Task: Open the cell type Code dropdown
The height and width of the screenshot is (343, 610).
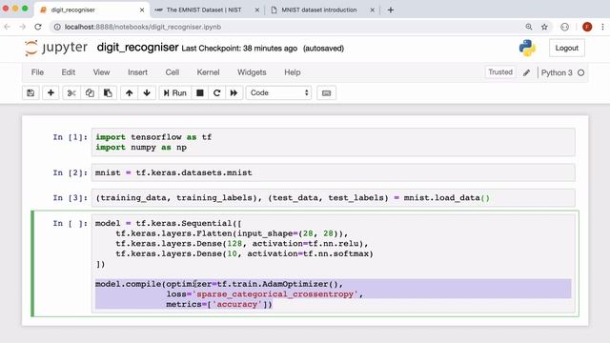Action: (278, 93)
